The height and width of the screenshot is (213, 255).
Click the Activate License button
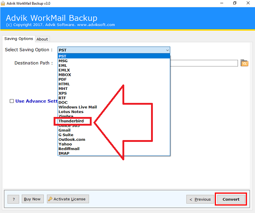point(68,199)
